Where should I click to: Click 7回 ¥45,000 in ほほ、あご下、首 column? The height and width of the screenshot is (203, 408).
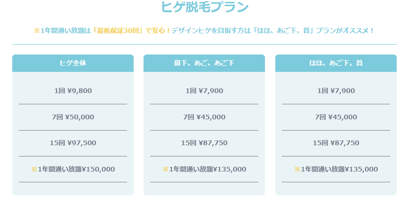336,117
